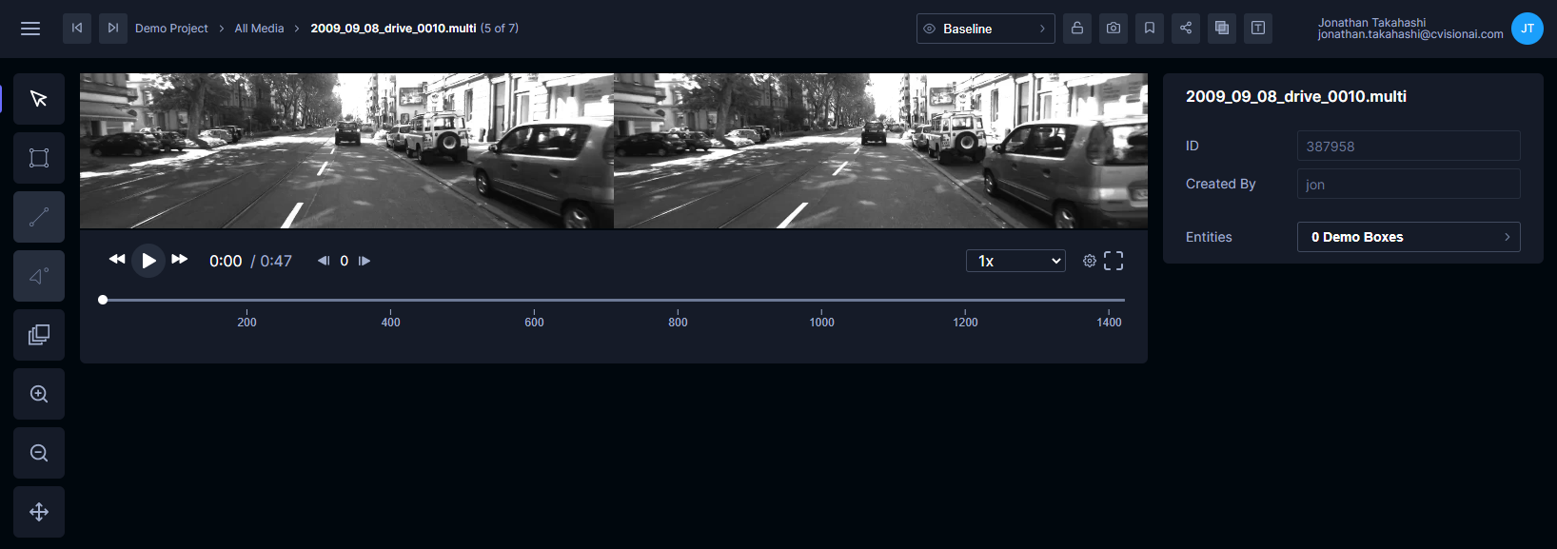Click the left camera video view
The height and width of the screenshot is (549, 1557).
[346, 151]
